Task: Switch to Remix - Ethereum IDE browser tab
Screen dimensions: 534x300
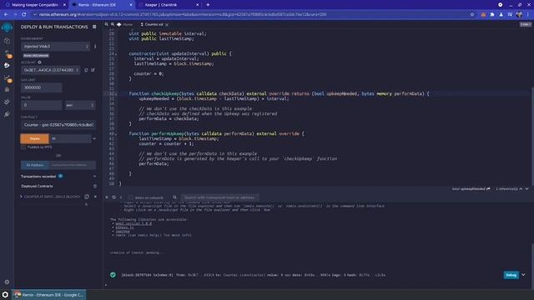Action: [x=102, y=5]
